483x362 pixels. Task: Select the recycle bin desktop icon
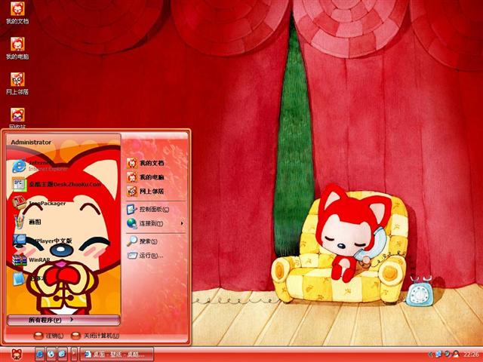pos(17,118)
